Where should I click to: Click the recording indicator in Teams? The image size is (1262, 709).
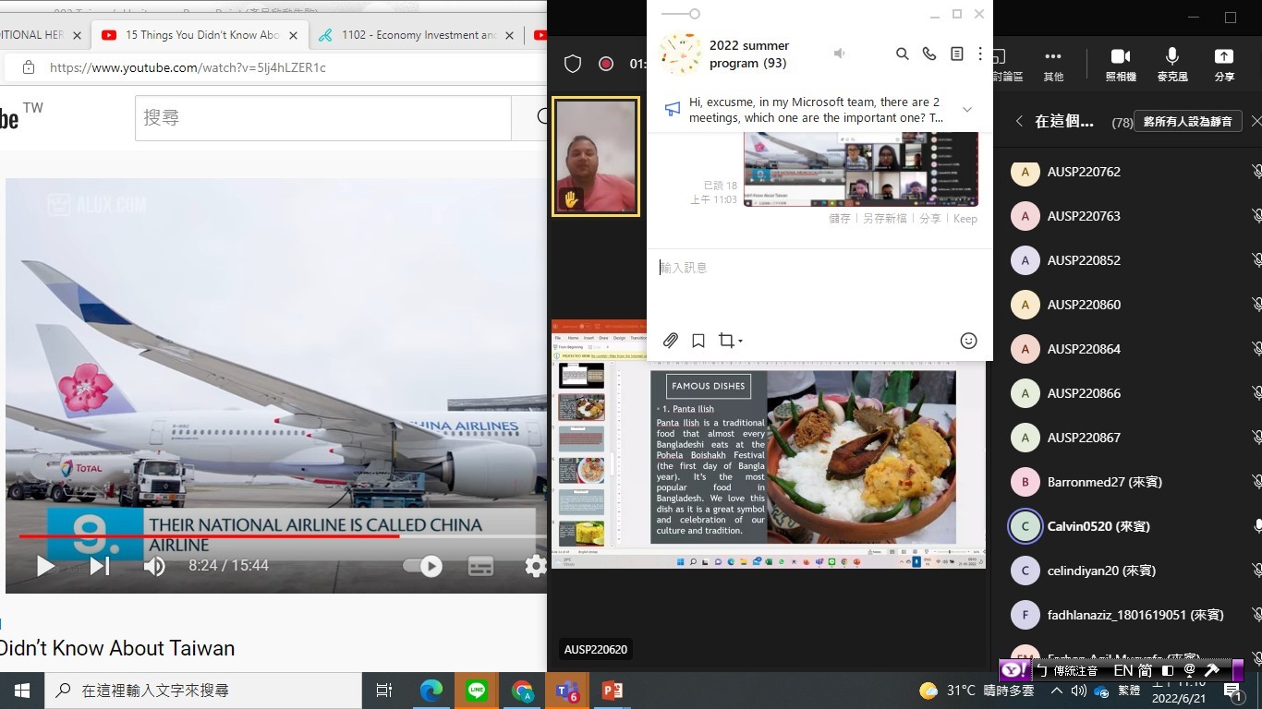click(606, 64)
